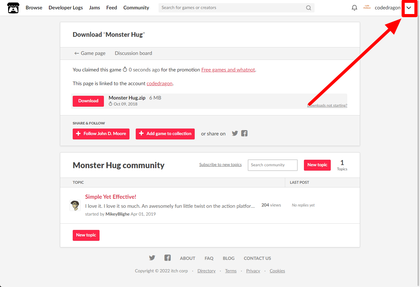420x287 pixels.
Task: Open Terms footer link
Action: 231,271
